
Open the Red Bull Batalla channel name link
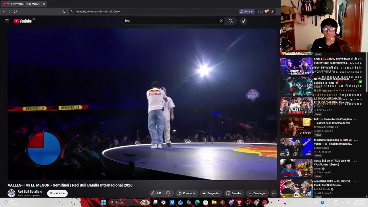(28, 191)
